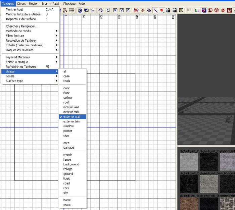
Task: Click the blue dotted diagonal line icon
Action: click(x=155, y=10)
